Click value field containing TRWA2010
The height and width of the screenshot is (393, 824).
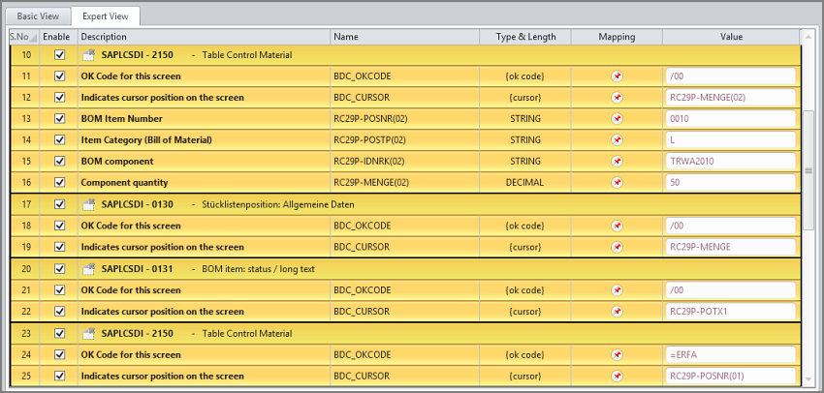(731, 162)
